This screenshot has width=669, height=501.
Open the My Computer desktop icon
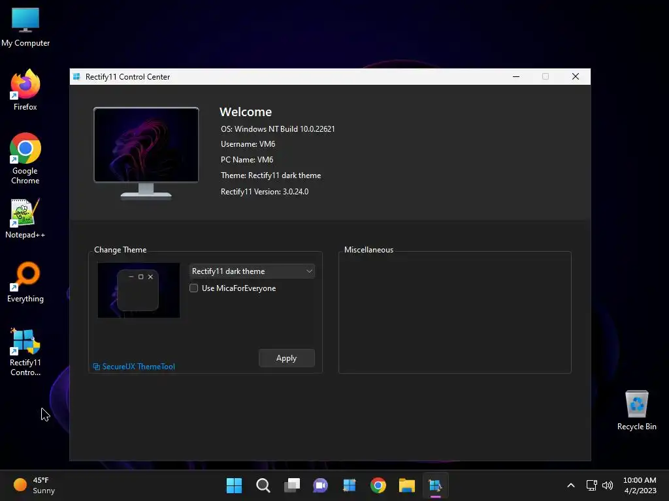pyautogui.click(x=25, y=26)
